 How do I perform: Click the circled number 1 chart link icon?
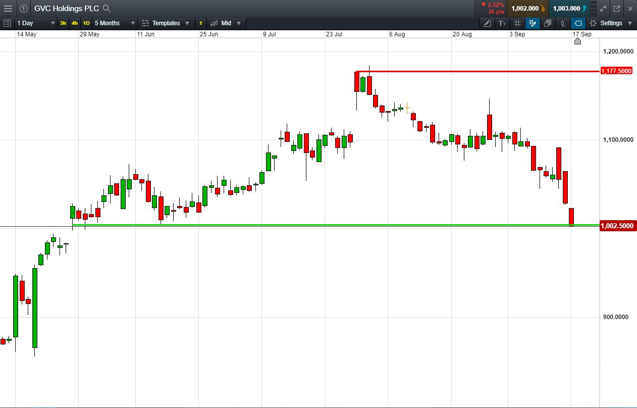pos(24,9)
